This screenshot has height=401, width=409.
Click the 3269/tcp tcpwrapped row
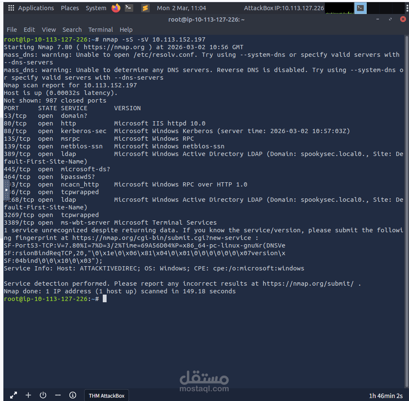click(x=51, y=215)
